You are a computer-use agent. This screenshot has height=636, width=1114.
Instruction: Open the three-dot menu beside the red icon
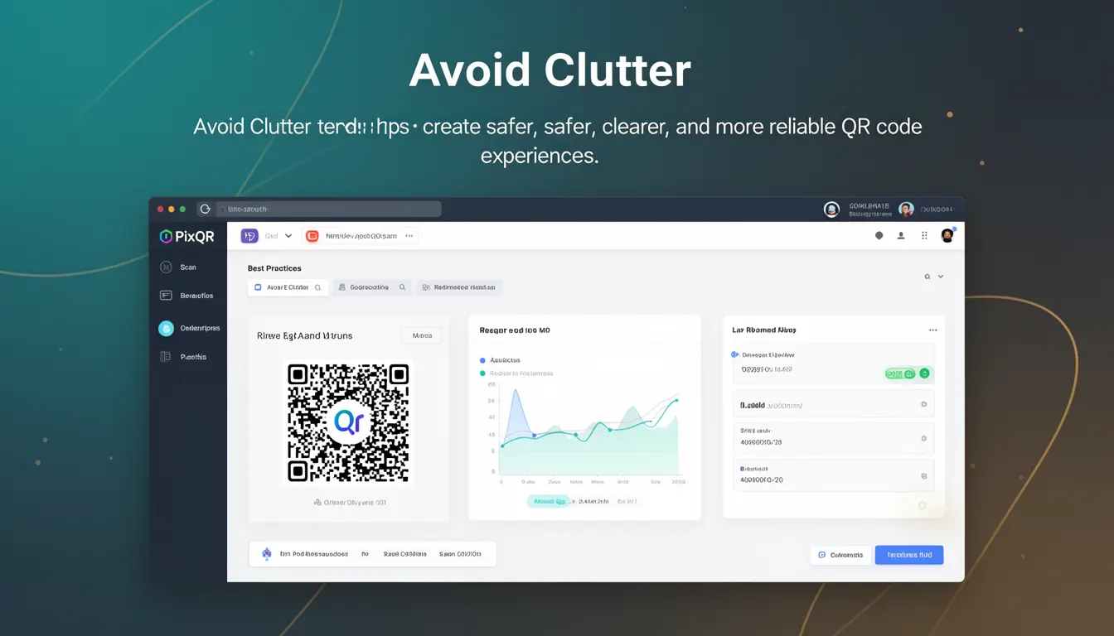[409, 236]
